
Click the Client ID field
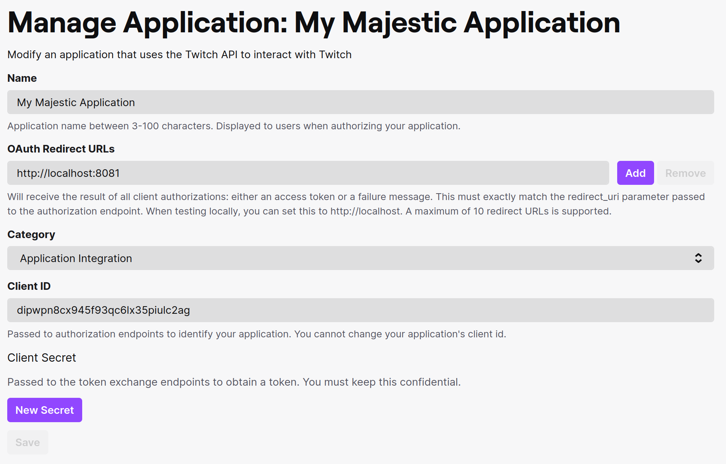[x=360, y=310]
